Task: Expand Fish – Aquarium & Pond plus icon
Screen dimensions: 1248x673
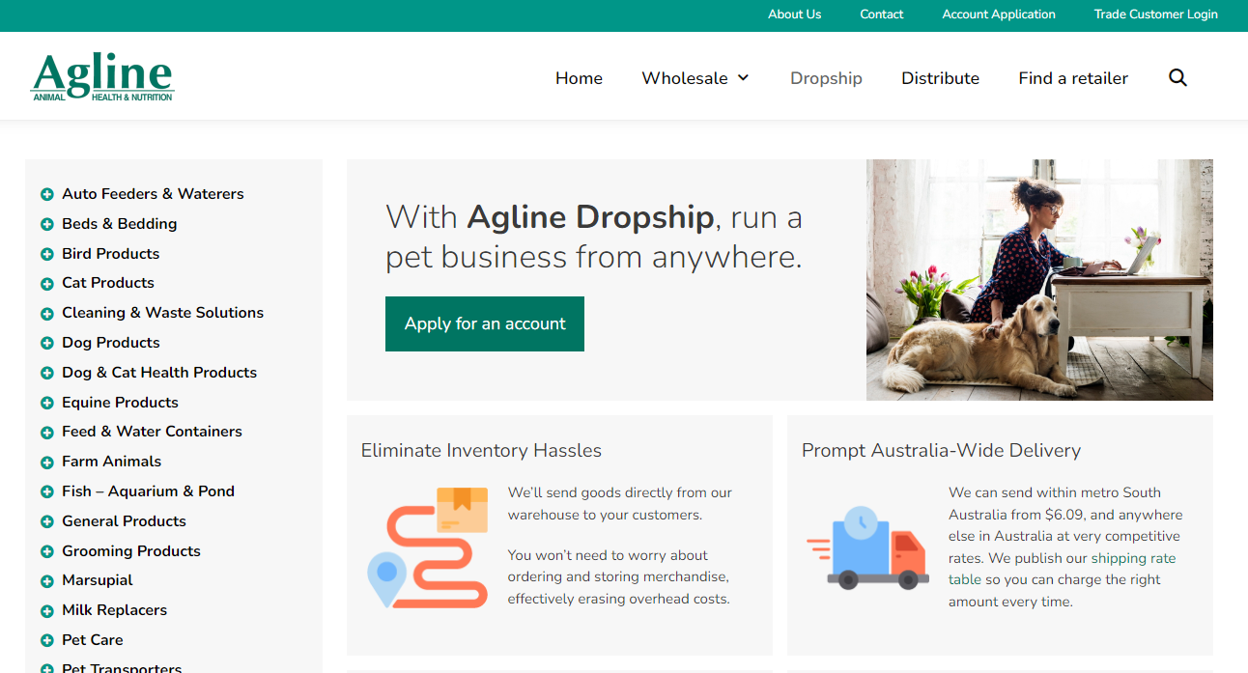Action: tap(46, 492)
